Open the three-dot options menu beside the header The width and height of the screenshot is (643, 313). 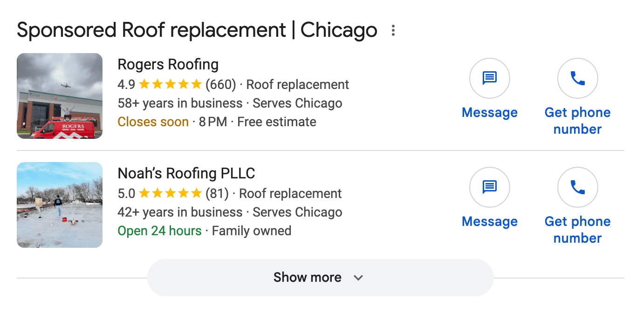pos(393,31)
